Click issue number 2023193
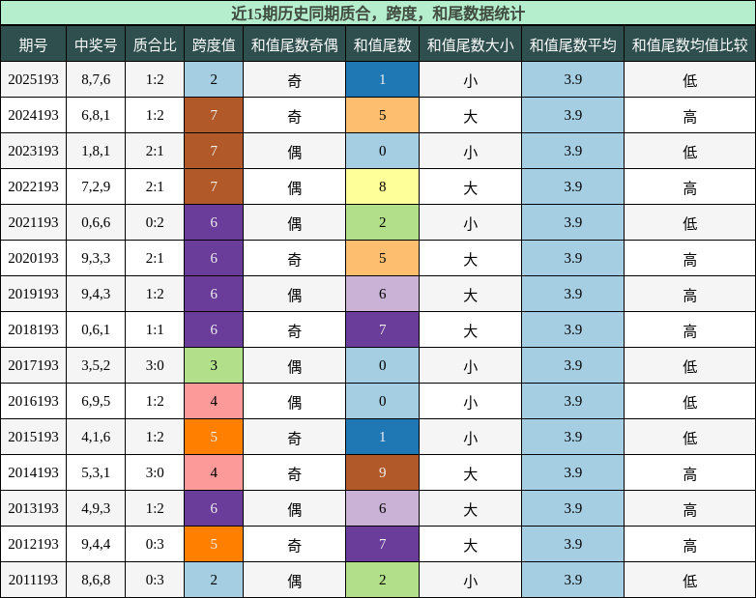Screen dimensions: 756x598 click(33, 151)
